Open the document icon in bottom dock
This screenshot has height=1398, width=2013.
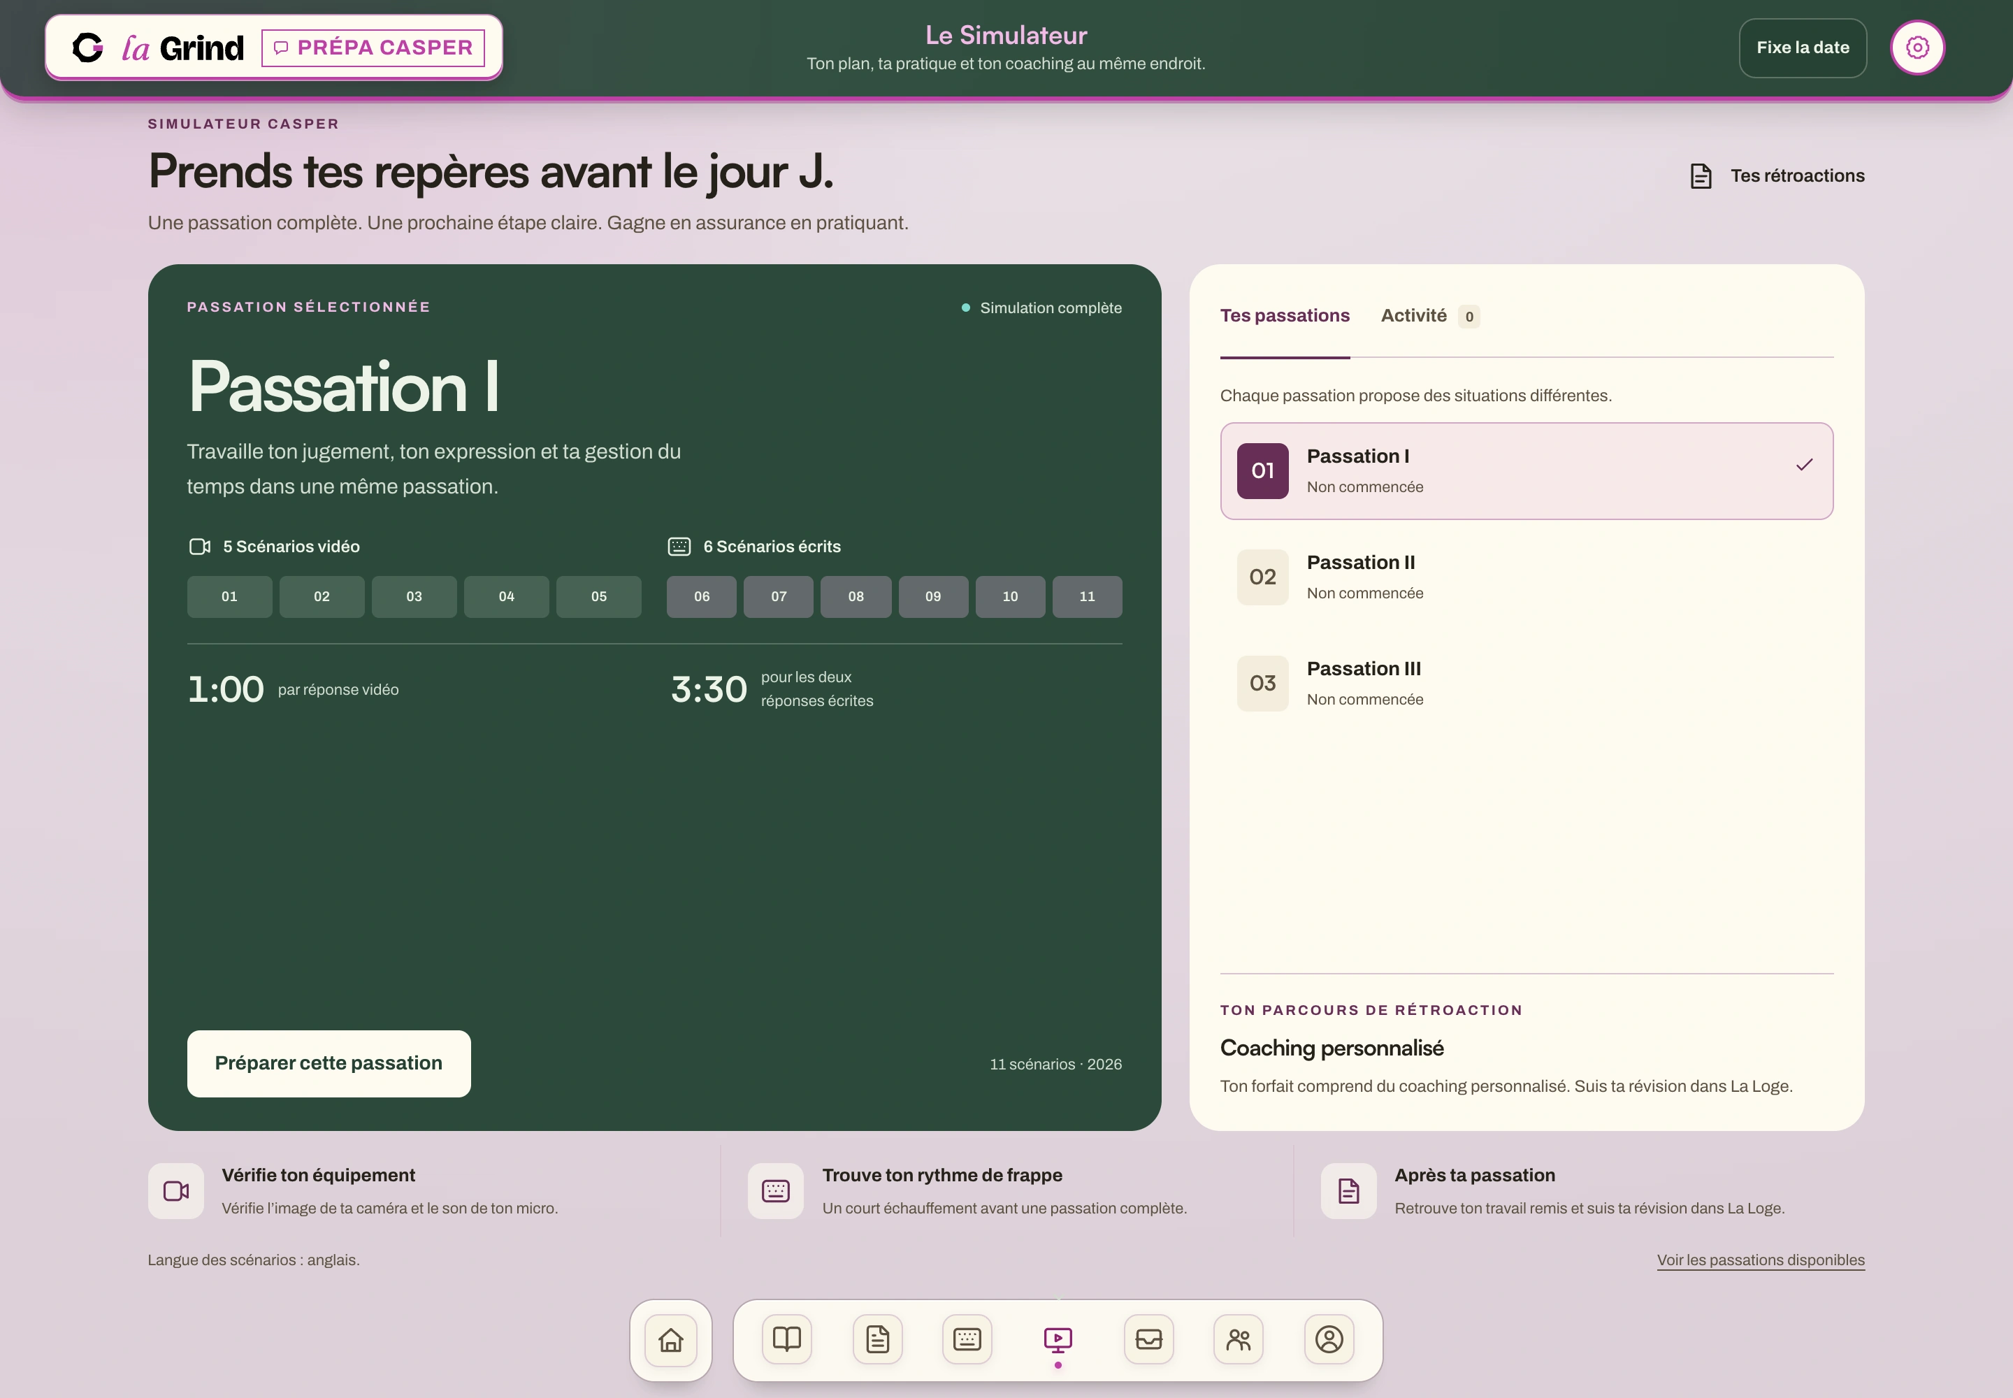878,1339
